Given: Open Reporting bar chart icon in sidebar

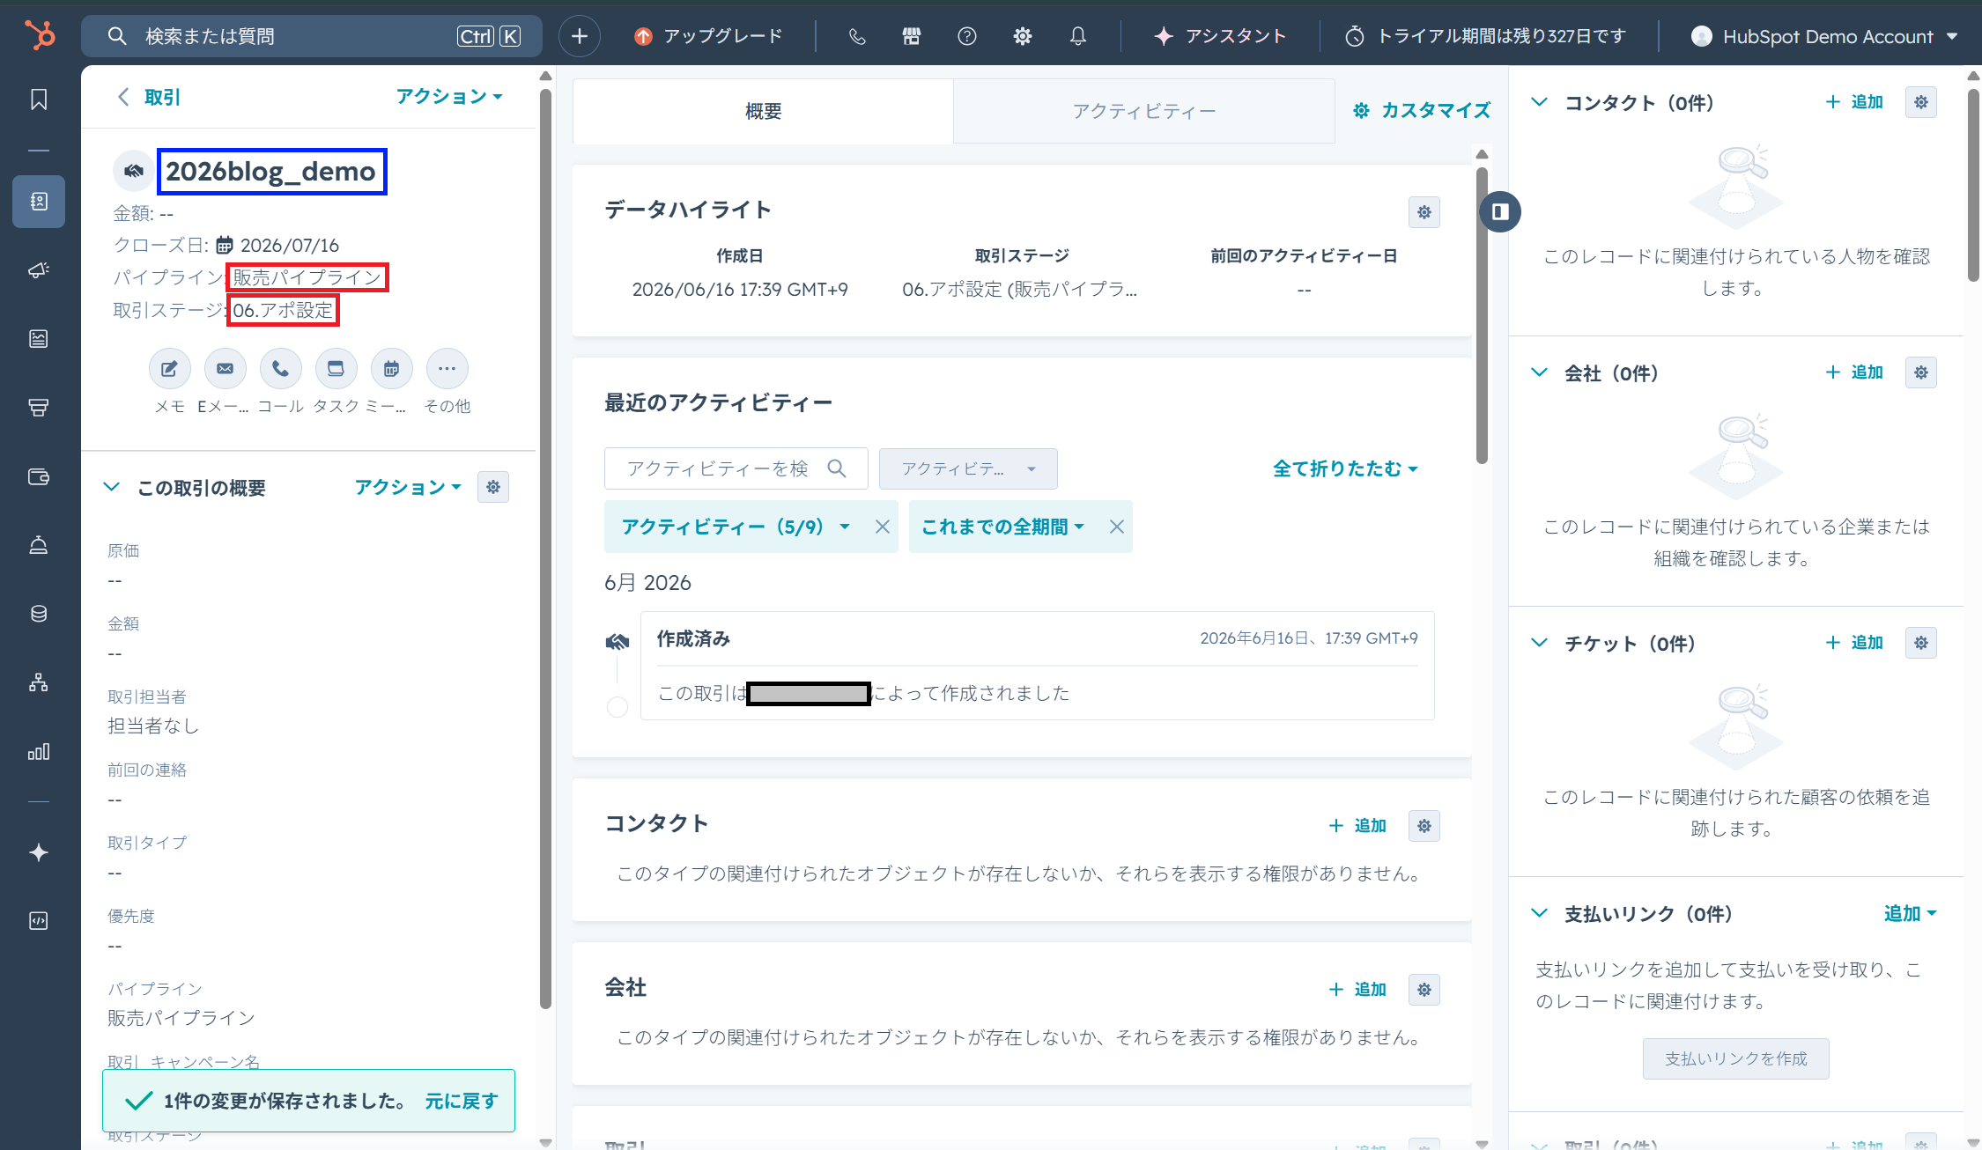Looking at the screenshot, I should point(39,751).
